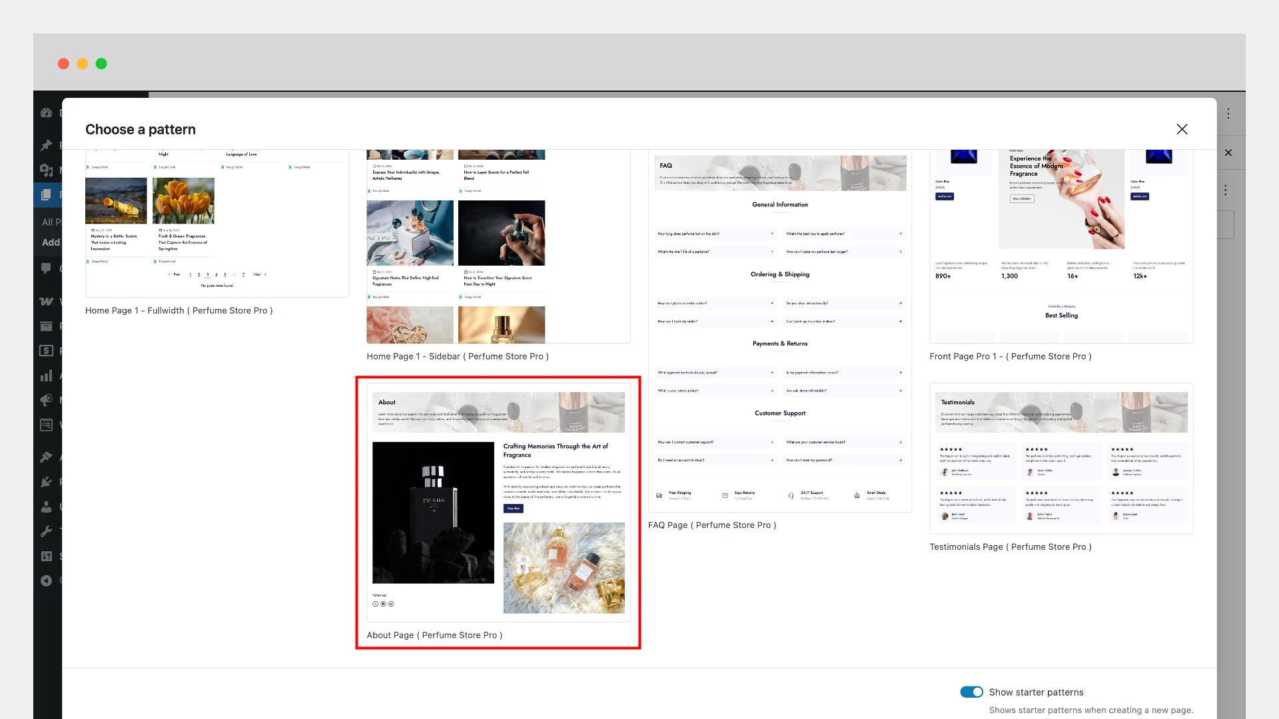This screenshot has height=719, width=1279.
Task: Open the editor options three-dot menu
Action: (x=1228, y=114)
